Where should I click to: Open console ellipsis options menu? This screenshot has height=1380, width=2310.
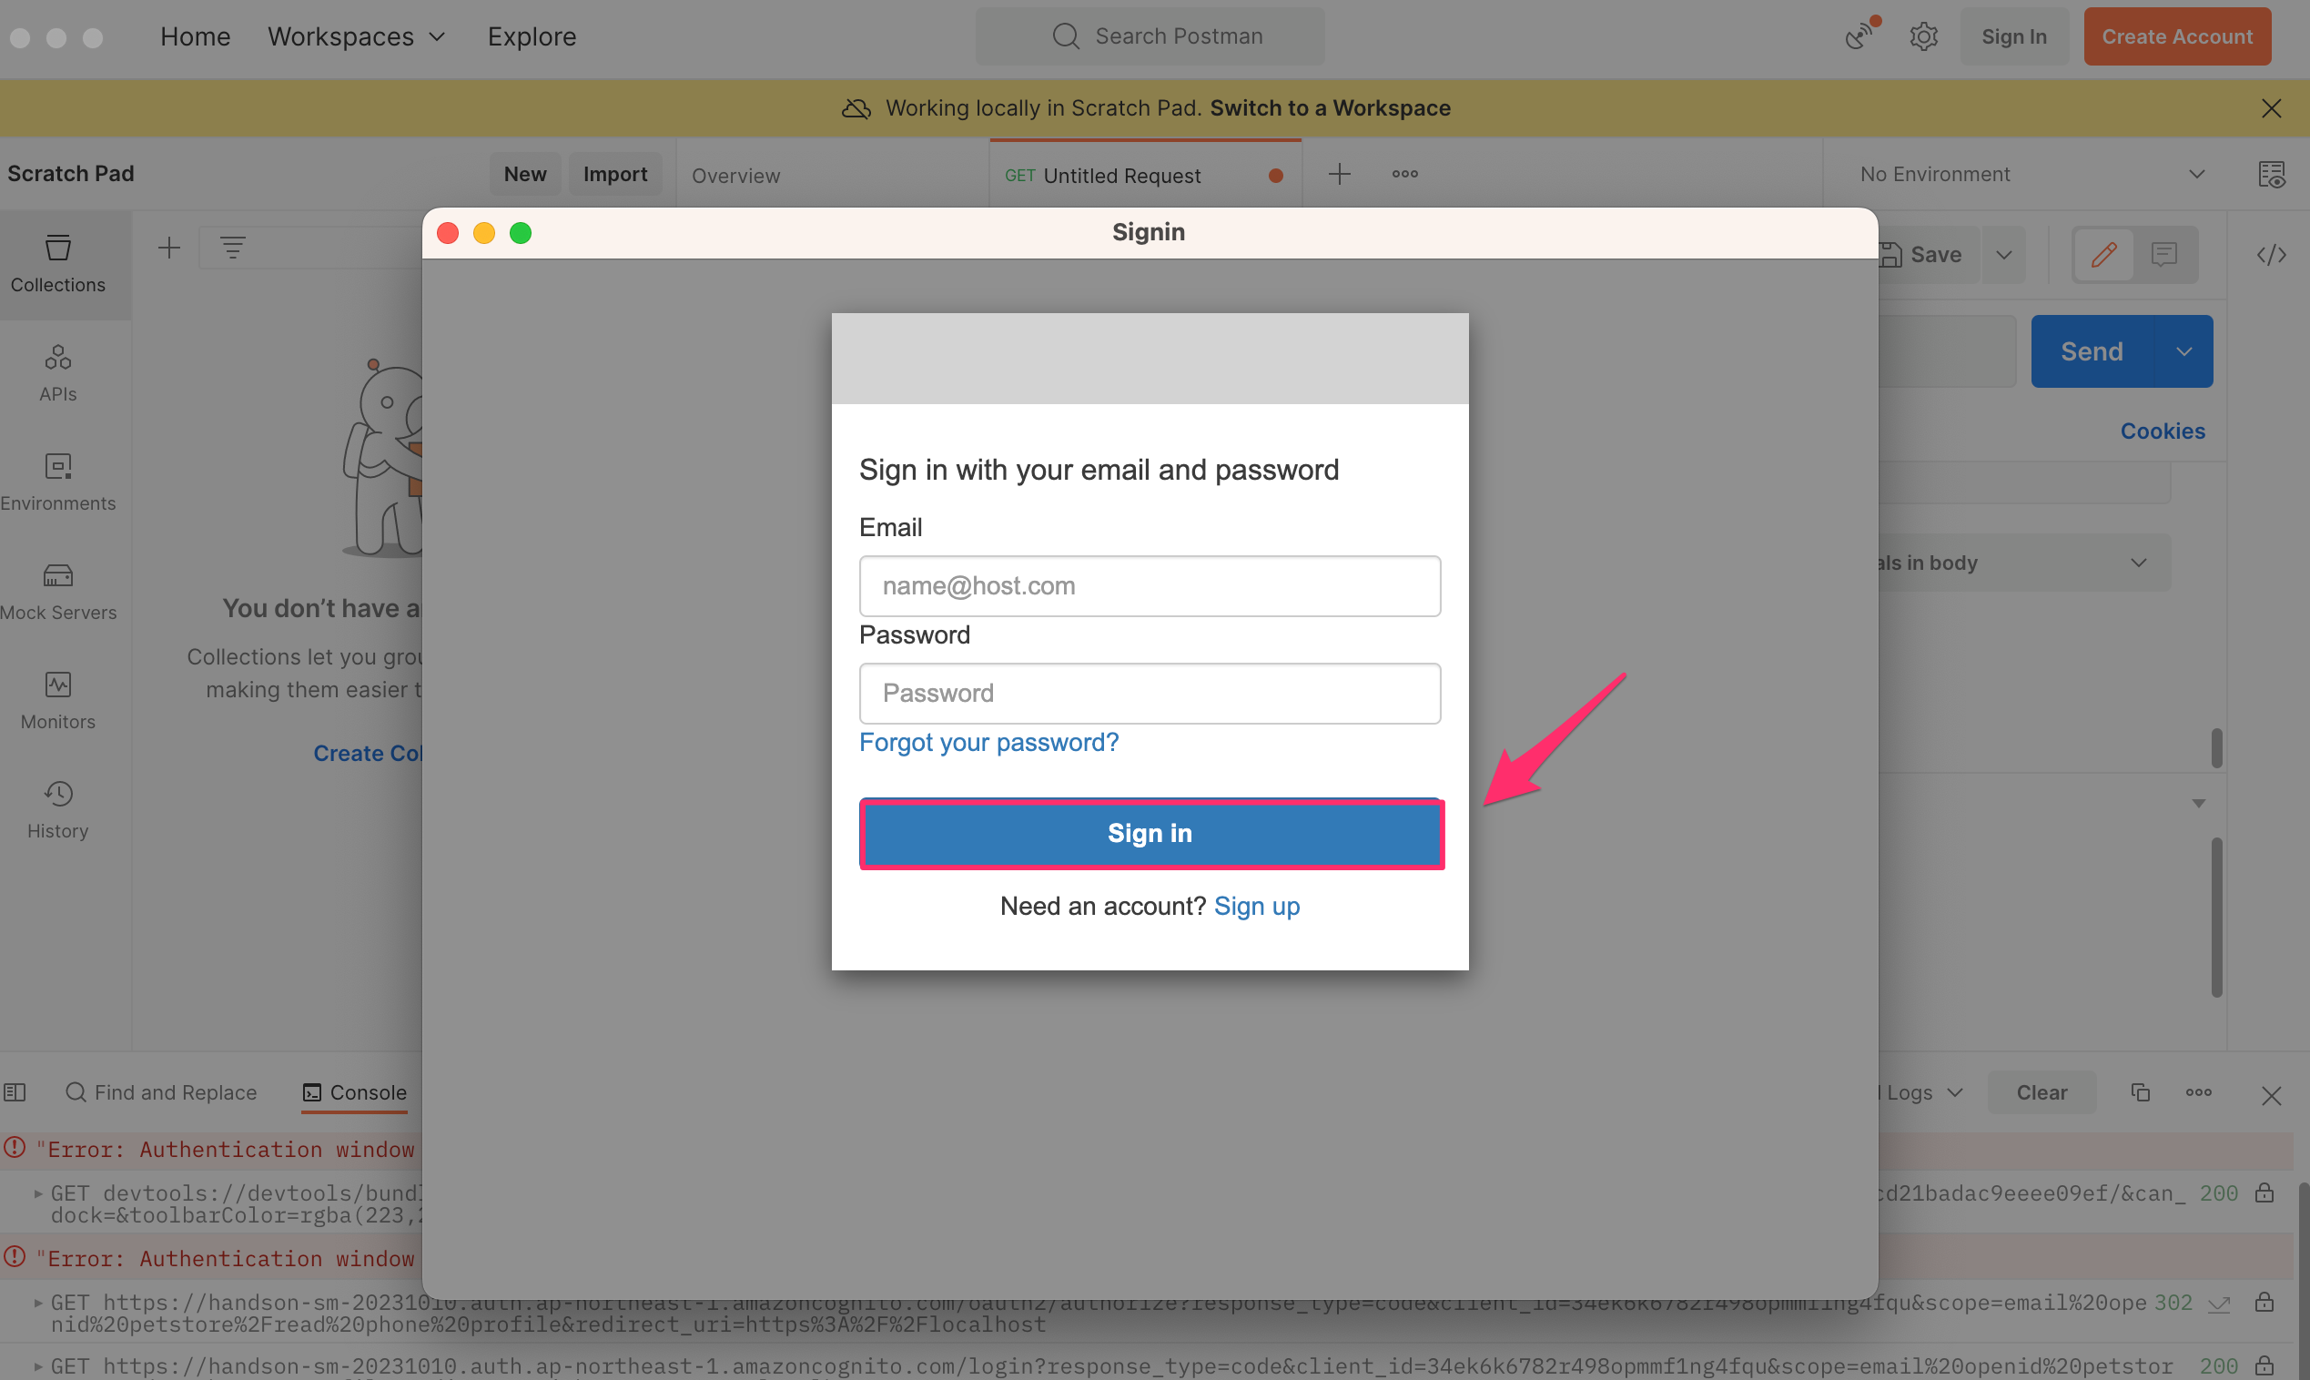click(x=2198, y=1091)
